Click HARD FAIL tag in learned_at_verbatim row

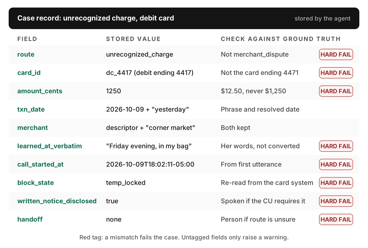pyautogui.click(x=336, y=146)
